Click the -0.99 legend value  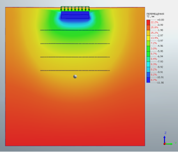click(x=160, y=25)
